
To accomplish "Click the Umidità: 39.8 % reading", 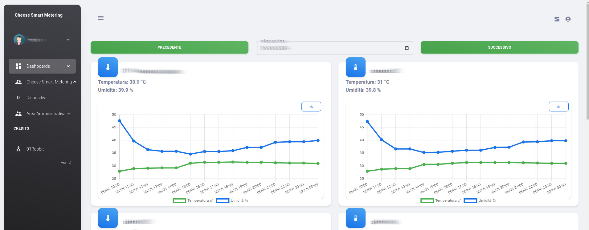I will (x=363, y=90).
